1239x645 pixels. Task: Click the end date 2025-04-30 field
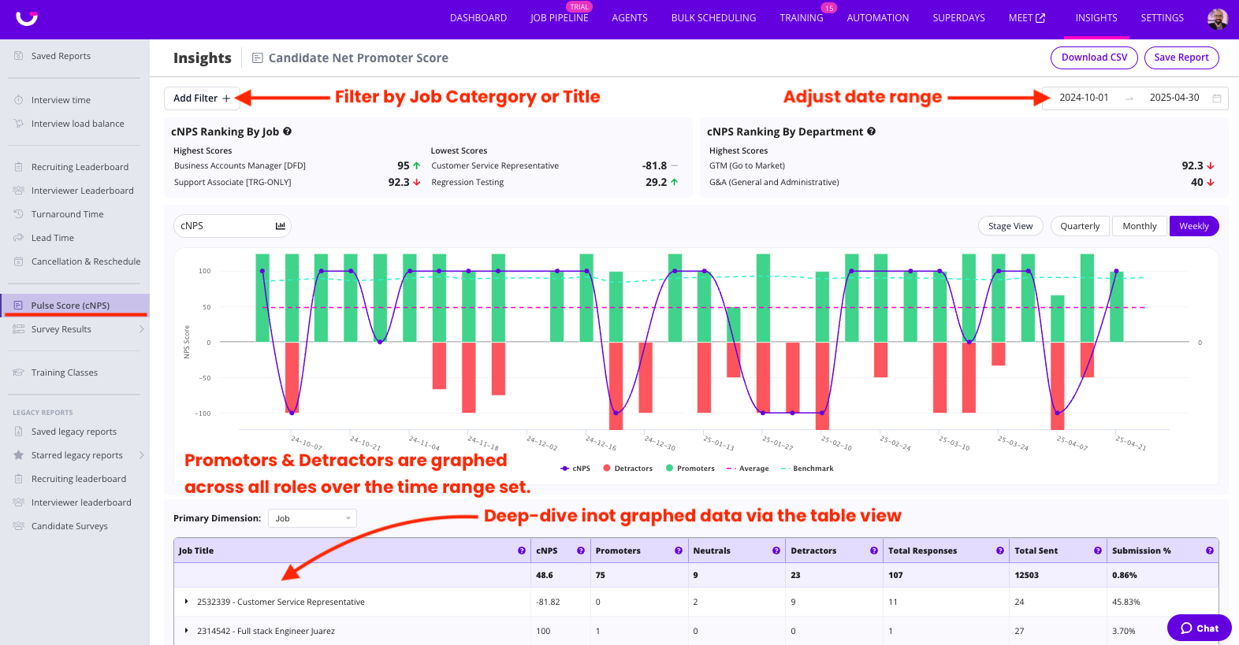click(x=1174, y=98)
